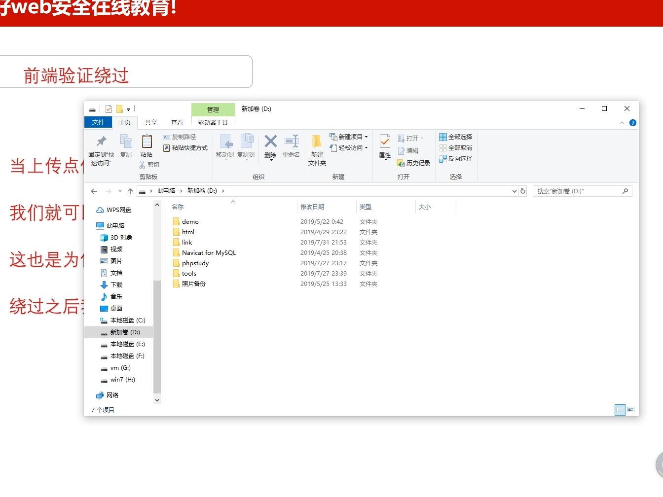Select the phpstudy folder

(190, 263)
